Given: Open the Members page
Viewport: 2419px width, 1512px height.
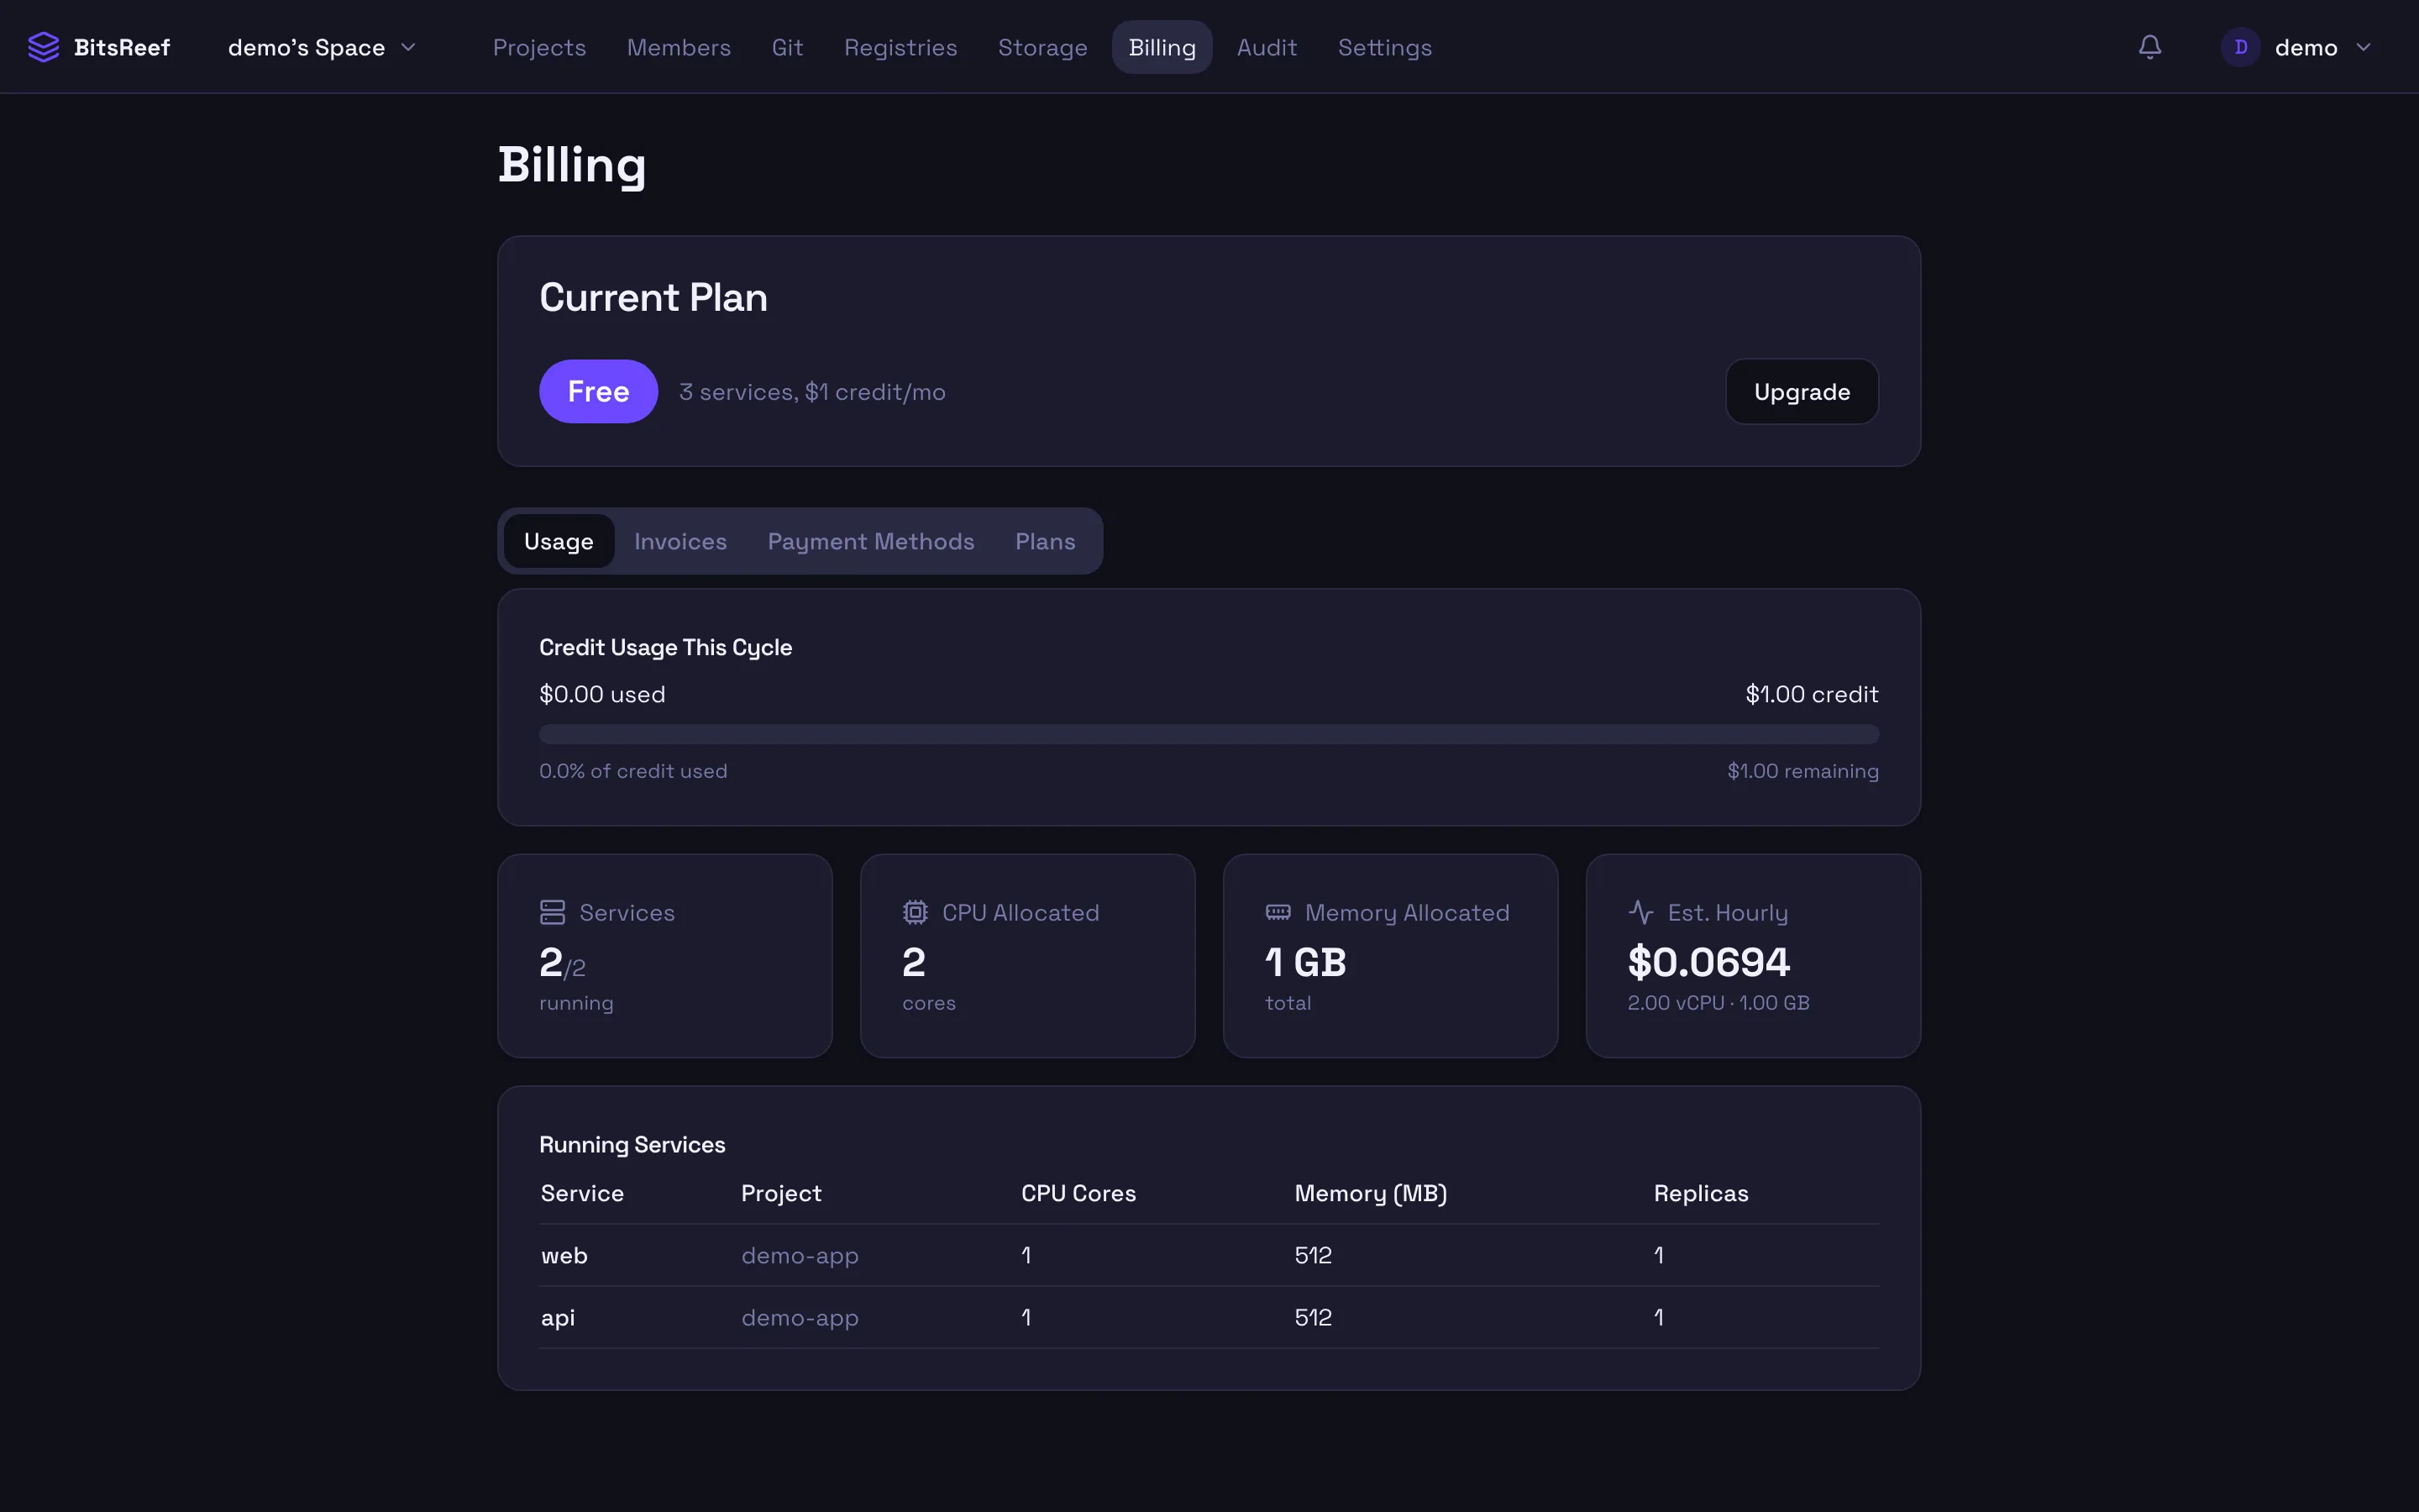Looking at the screenshot, I should click(679, 47).
